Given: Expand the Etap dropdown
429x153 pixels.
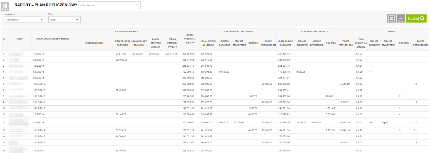Looking at the screenshot, I should (64, 20).
